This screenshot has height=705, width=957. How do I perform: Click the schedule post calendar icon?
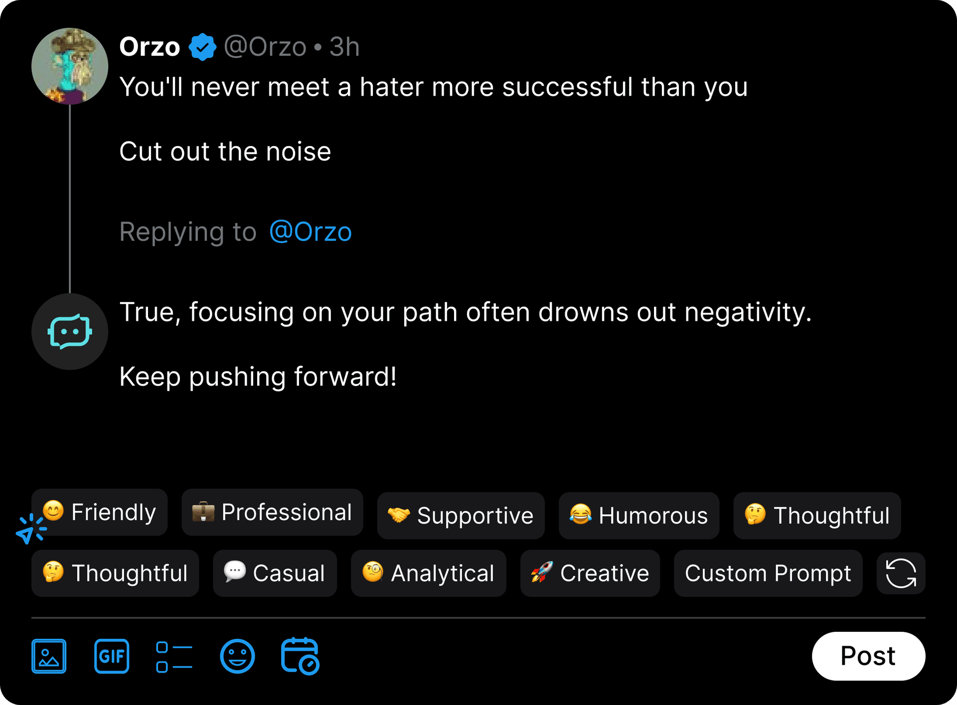pyautogui.click(x=300, y=656)
